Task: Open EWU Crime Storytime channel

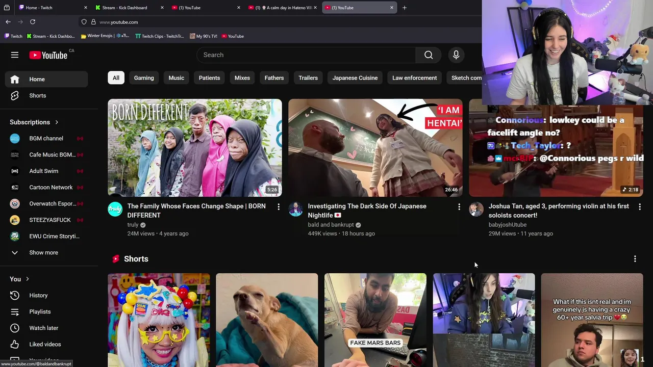Action: click(46, 236)
